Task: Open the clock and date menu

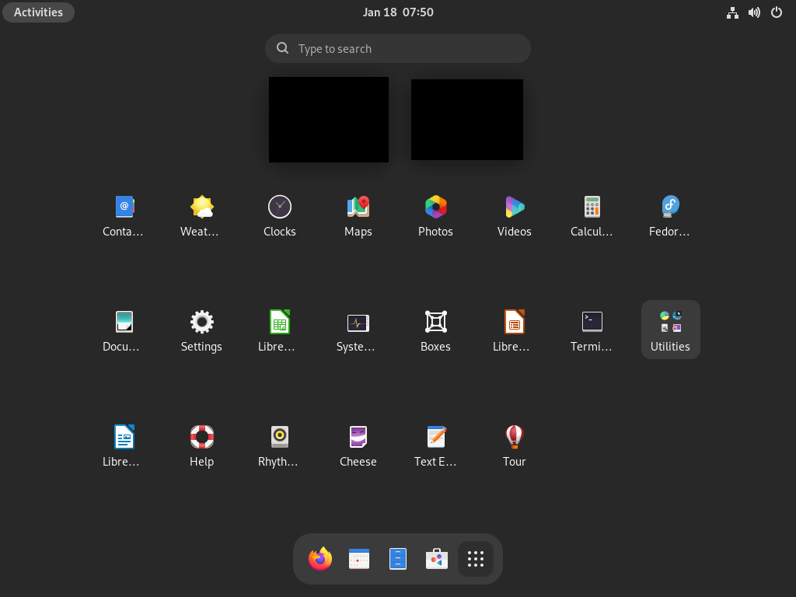Action: tap(398, 12)
